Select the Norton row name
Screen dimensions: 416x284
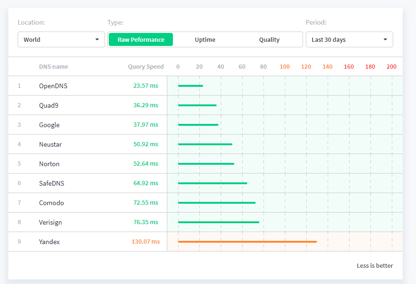click(49, 164)
